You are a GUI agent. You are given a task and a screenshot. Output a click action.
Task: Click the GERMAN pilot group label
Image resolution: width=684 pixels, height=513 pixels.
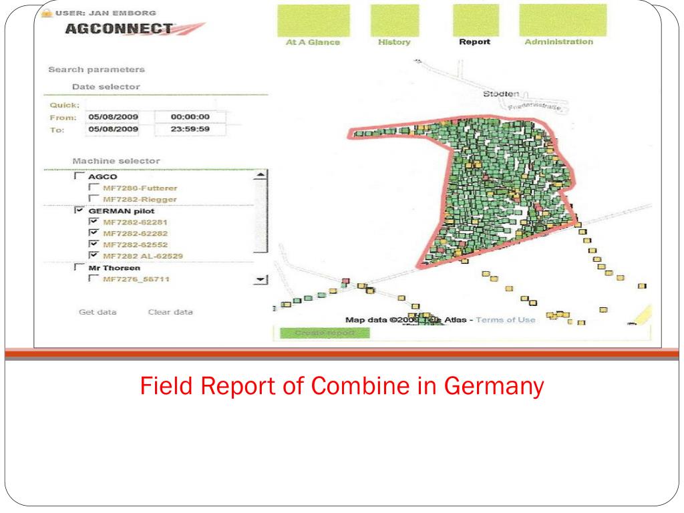pyautogui.click(x=122, y=211)
